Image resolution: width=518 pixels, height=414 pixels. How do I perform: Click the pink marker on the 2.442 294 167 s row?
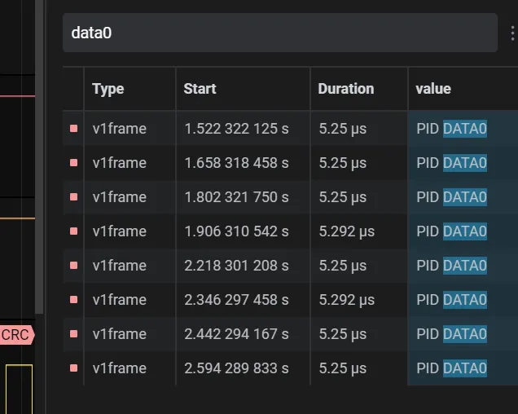pyautogui.click(x=74, y=334)
